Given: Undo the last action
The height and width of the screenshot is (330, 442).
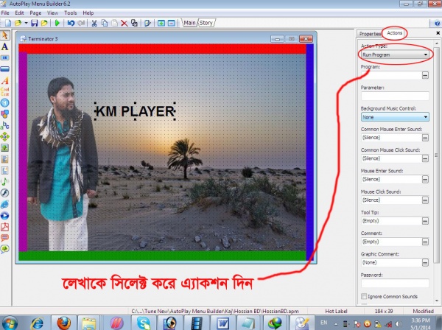Looking at the screenshot, I should [x=71, y=23].
